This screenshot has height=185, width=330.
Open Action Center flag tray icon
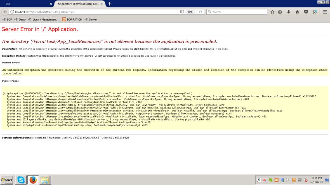(288, 180)
